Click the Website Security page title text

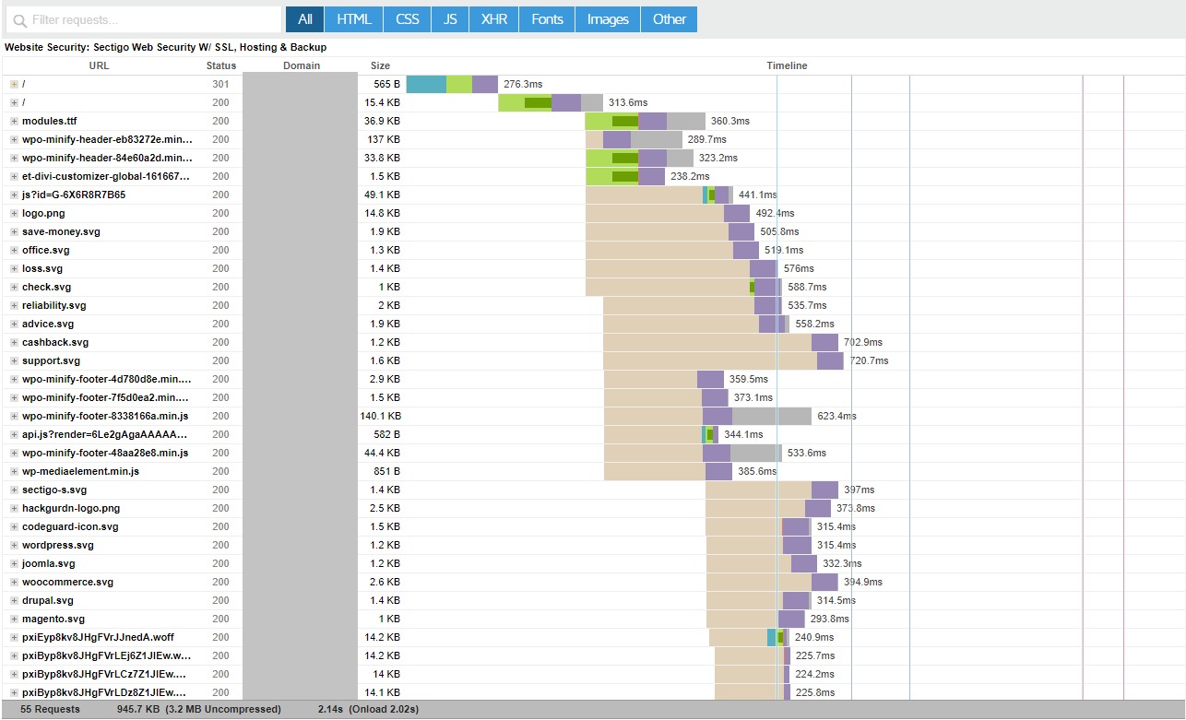tap(166, 46)
